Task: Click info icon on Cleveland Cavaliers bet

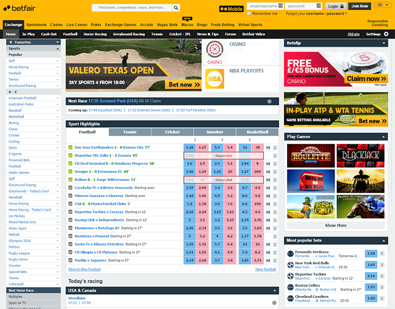Action: coord(382,299)
